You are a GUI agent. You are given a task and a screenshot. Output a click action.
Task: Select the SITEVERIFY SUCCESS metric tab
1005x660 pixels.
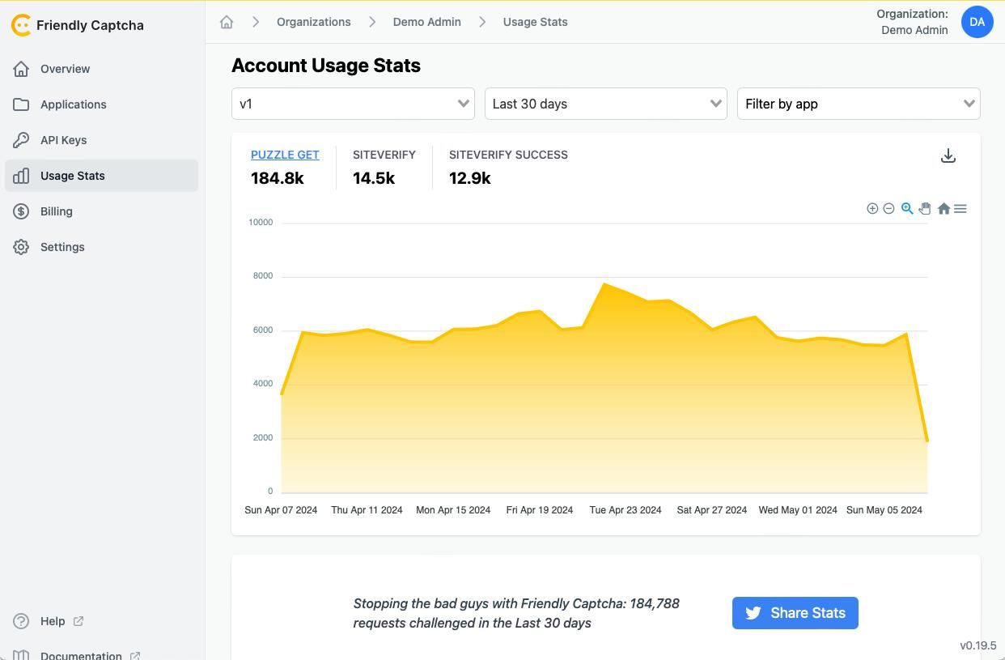[508, 155]
